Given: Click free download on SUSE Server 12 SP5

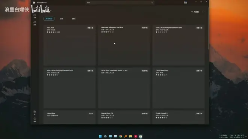Looking at the screenshot, I should tap(90, 71).
